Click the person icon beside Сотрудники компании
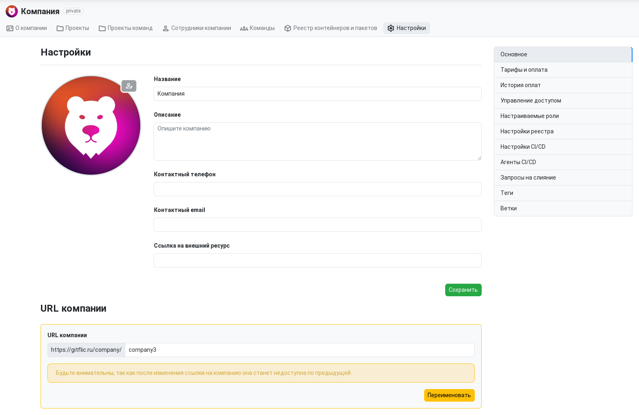639x415 pixels. pos(165,28)
